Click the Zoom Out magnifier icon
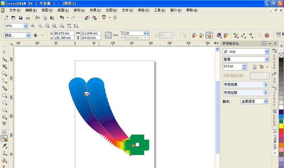 coord(40,26)
